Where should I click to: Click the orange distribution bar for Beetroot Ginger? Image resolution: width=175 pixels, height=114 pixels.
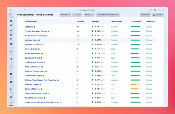(x=136, y=85)
